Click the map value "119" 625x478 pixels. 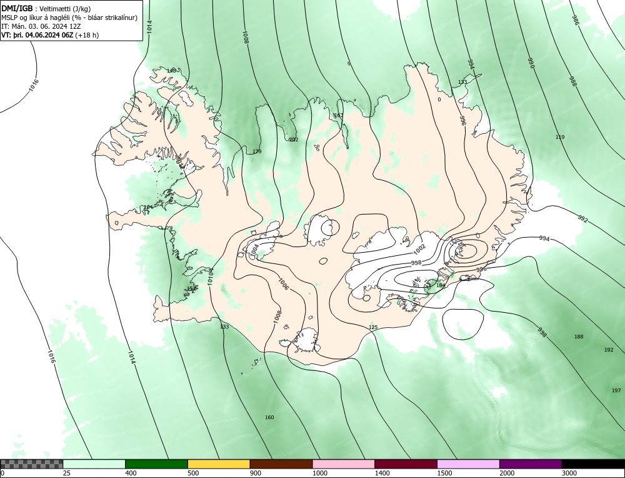pyautogui.click(x=560, y=137)
